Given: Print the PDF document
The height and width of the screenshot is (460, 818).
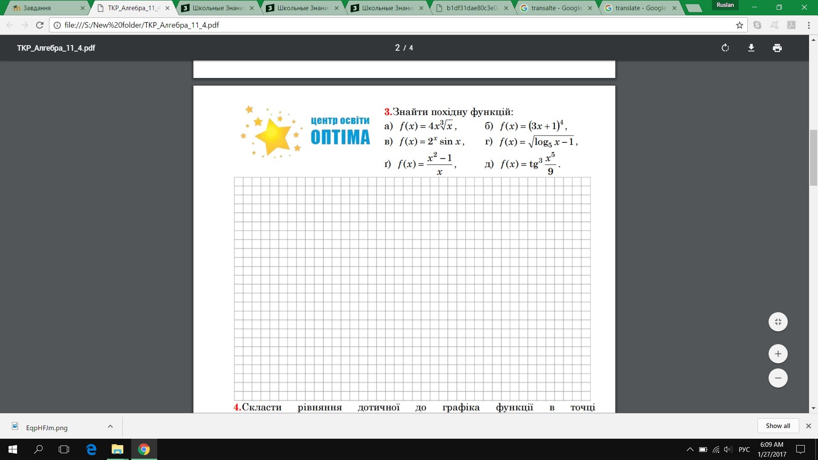Looking at the screenshot, I should (777, 48).
